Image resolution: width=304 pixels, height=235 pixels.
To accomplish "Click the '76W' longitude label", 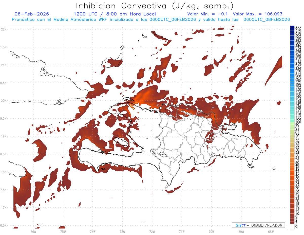I will click(x=33, y=231).
